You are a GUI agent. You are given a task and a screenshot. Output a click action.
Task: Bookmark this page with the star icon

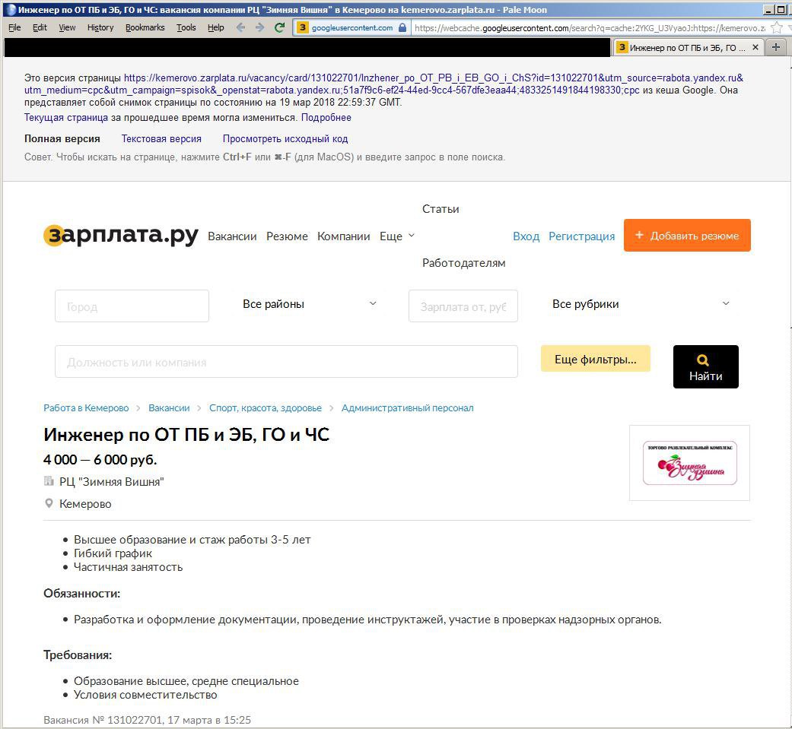pos(776,28)
